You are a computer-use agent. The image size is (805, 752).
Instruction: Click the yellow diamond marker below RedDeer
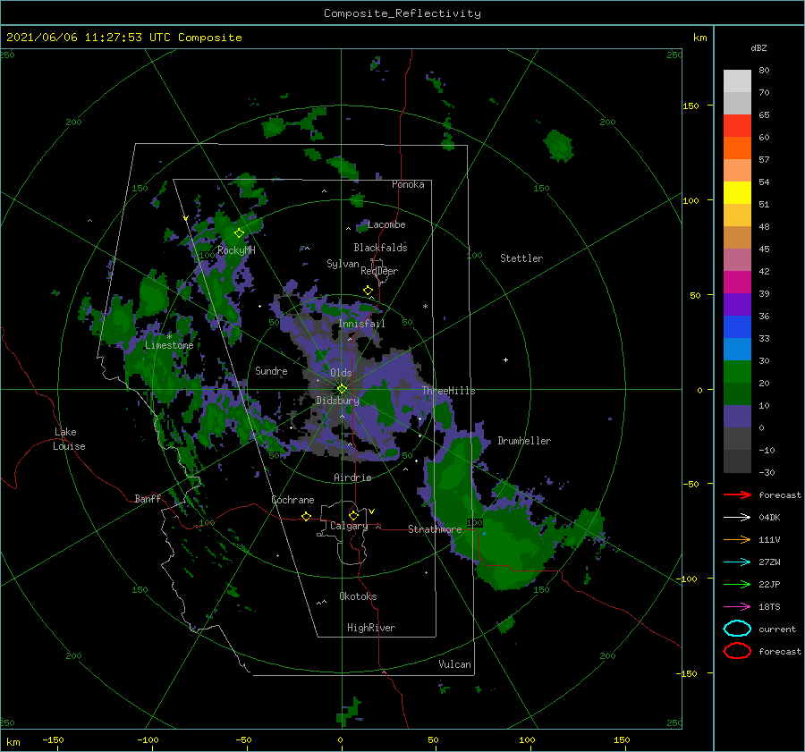(x=369, y=291)
